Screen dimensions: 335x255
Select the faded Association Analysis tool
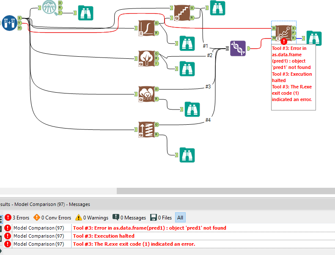pos(50,8)
